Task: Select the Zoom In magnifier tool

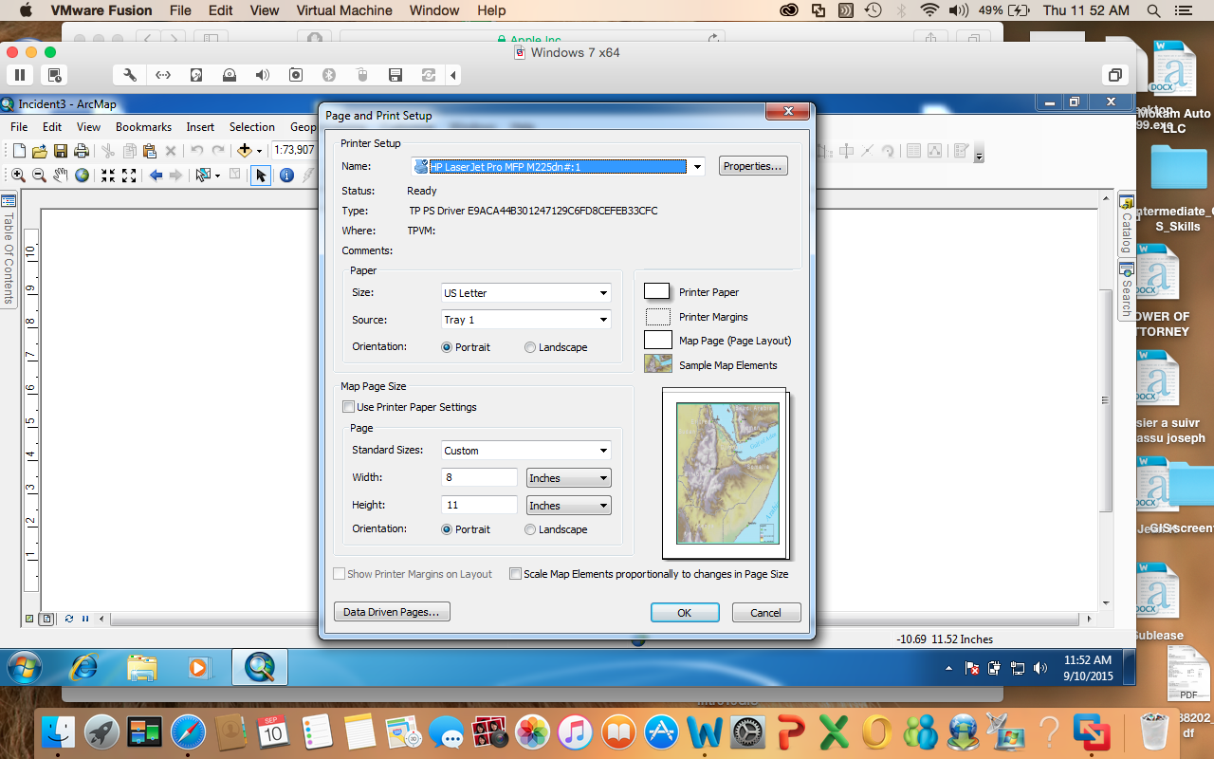Action: [17, 175]
